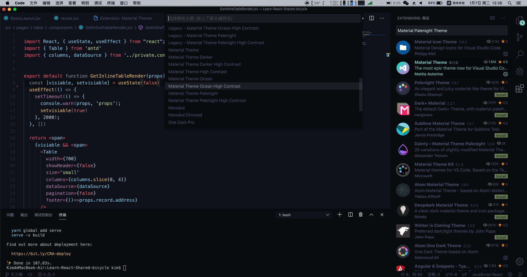Open Debug view in activity bar
The height and width of the screenshot is (277, 527).
(x=519, y=71)
